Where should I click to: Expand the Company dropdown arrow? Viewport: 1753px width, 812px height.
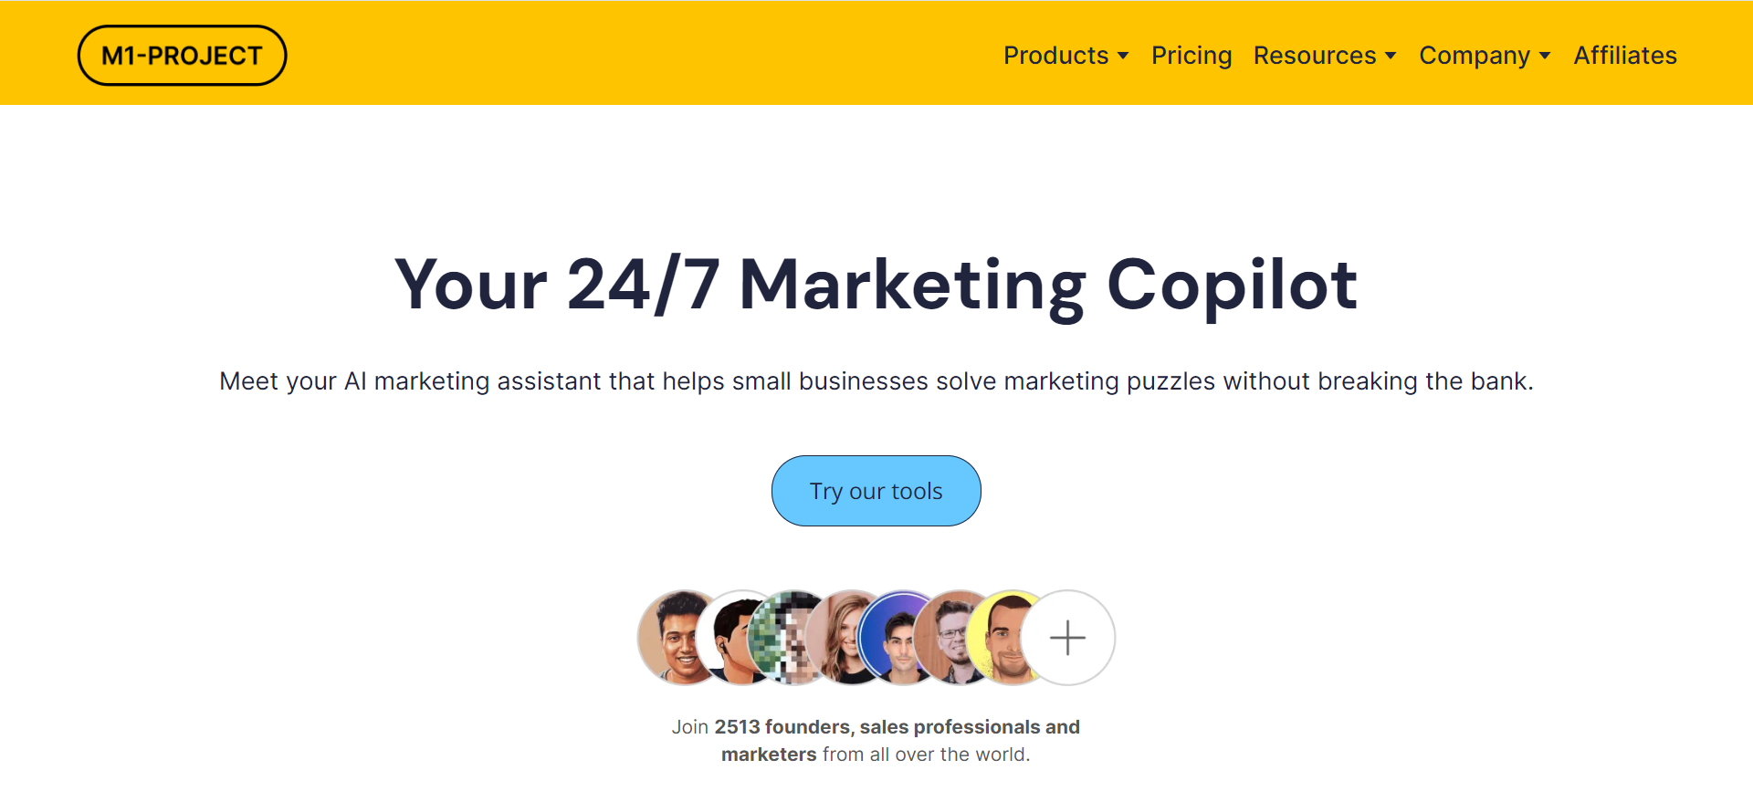click(x=1545, y=56)
